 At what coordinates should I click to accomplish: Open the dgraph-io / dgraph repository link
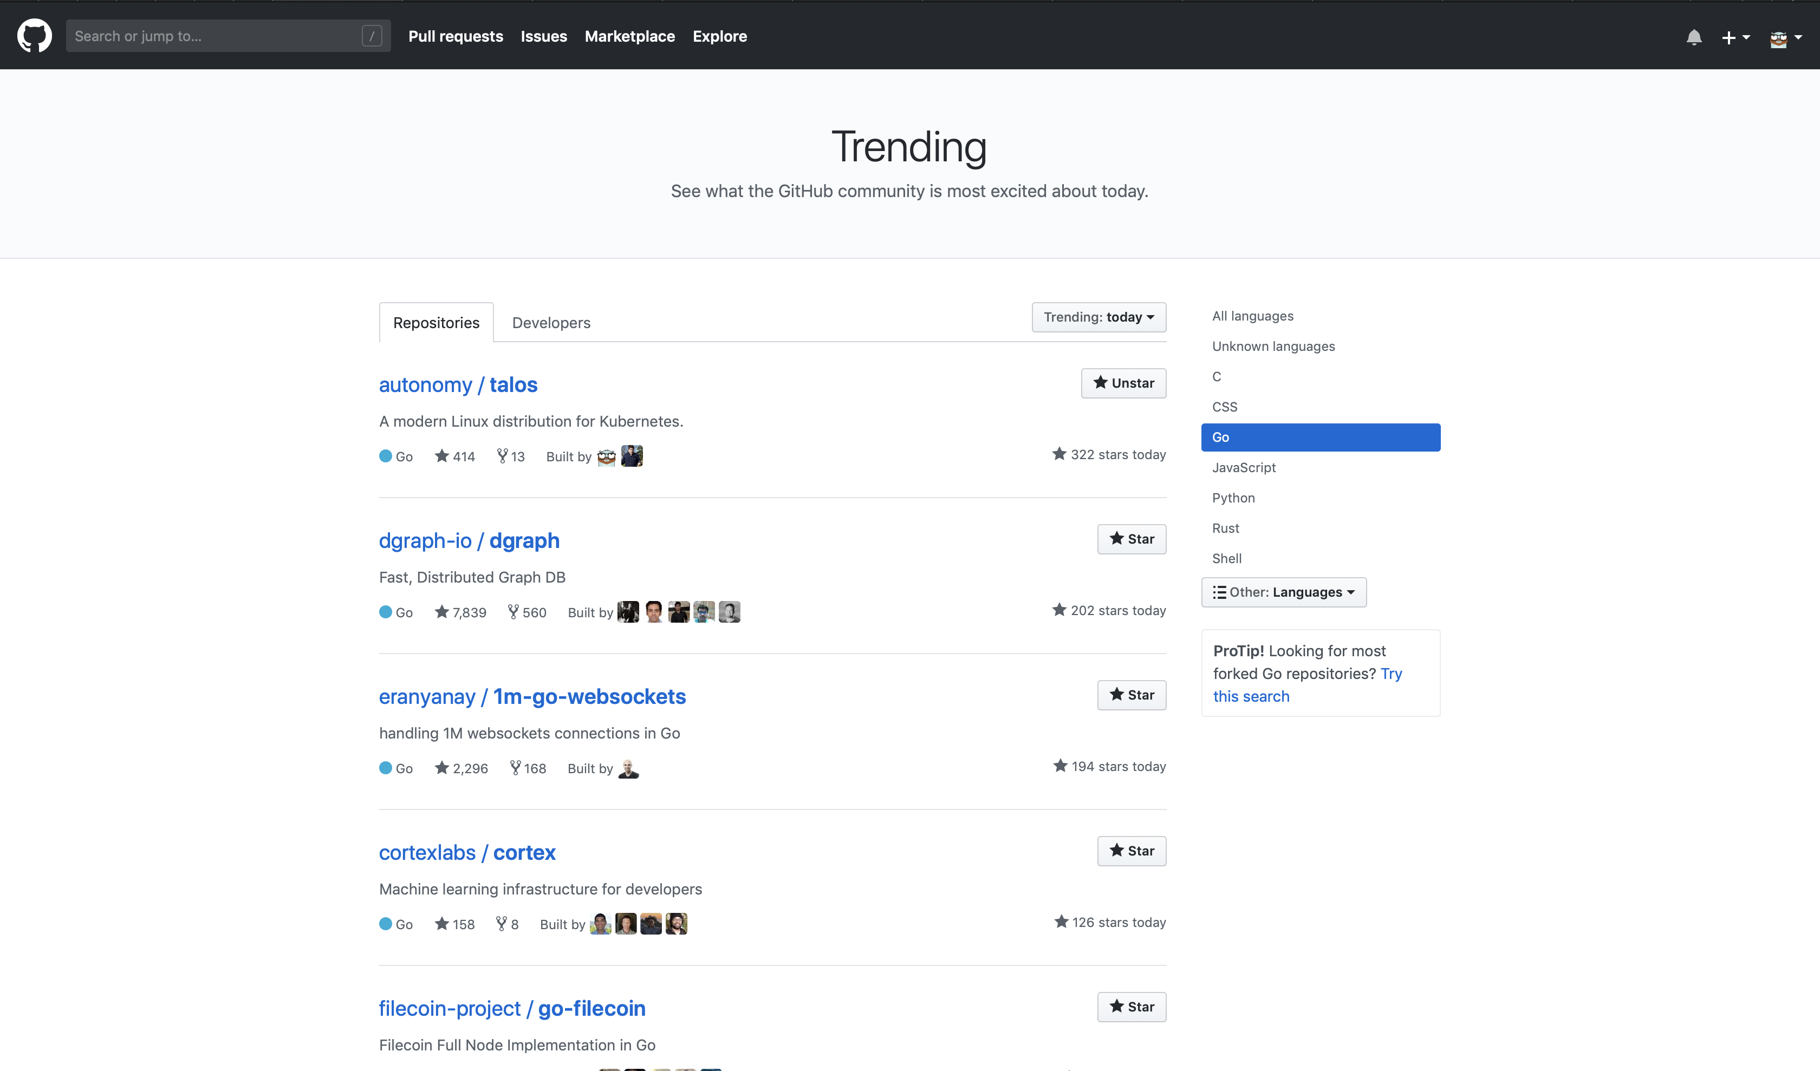click(470, 540)
